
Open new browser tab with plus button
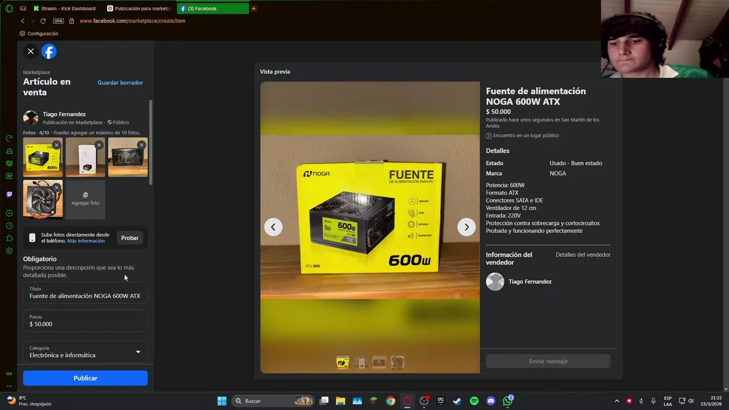[x=253, y=9]
